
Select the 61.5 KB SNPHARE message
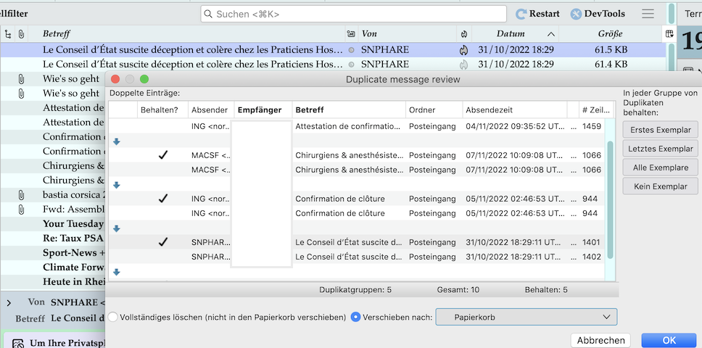coord(331,50)
